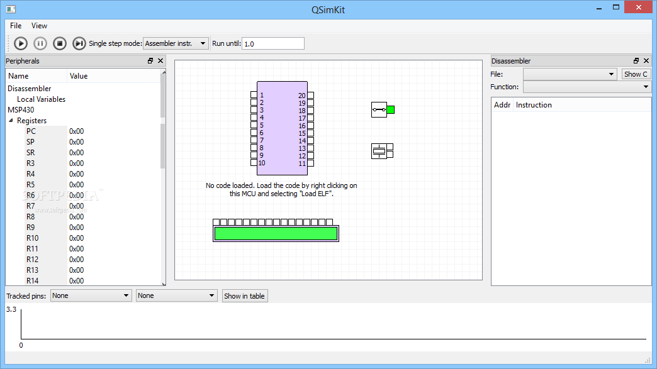Select the R12 register row
This screenshot has height=369, width=657.
83,260
